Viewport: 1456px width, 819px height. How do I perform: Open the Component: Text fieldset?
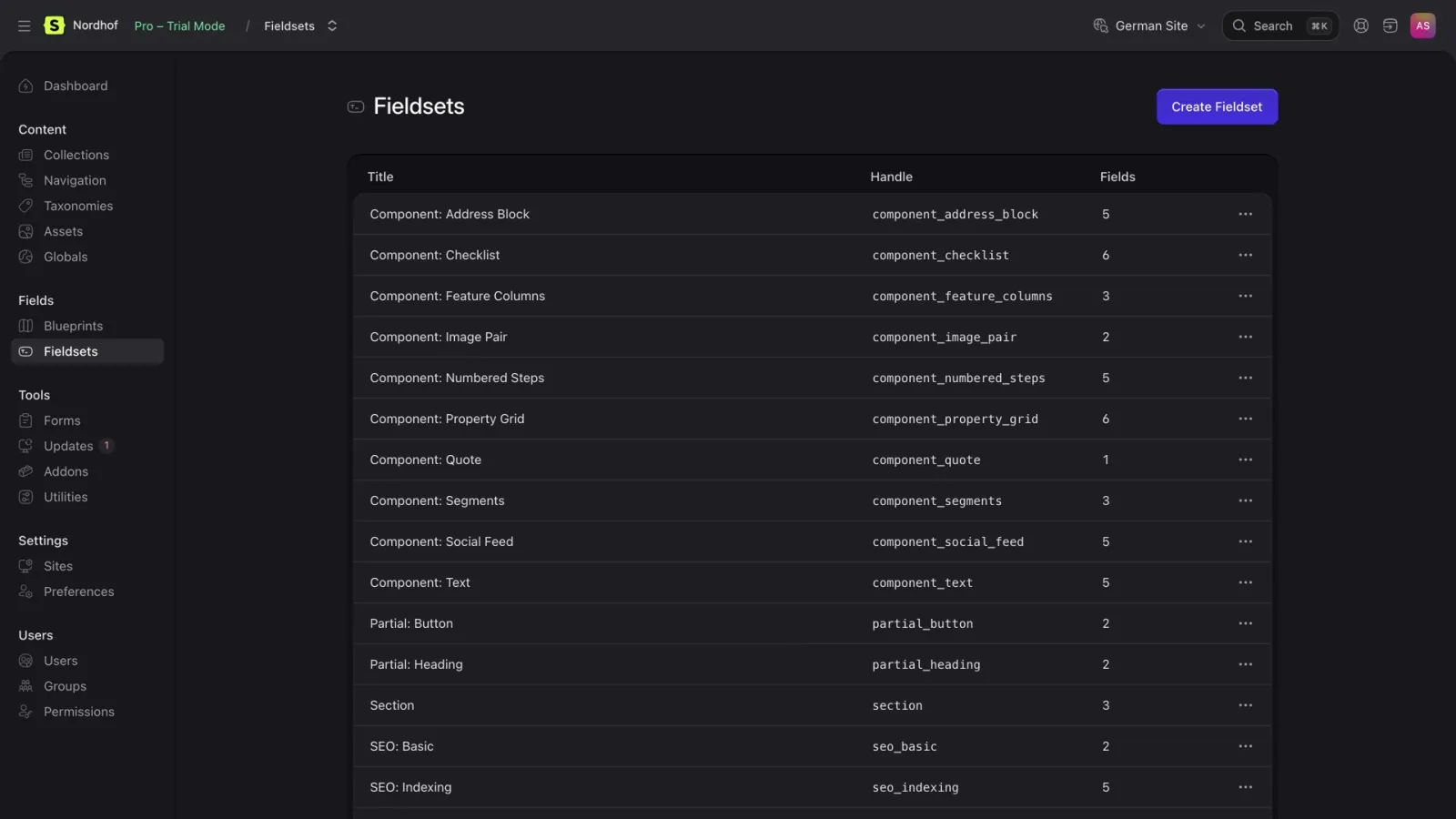click(420, 582)
